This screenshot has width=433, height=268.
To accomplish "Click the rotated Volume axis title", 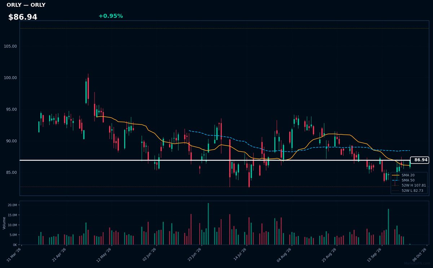I will tap(4, 223).
